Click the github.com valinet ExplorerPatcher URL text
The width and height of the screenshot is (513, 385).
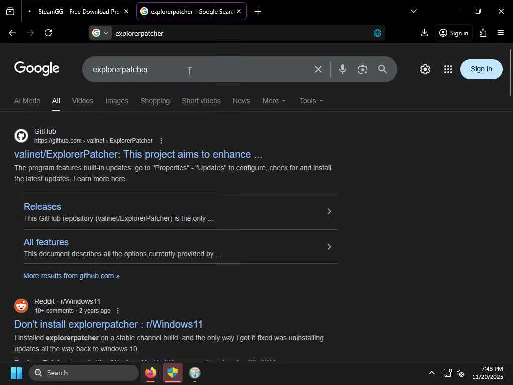coord(93,141)
